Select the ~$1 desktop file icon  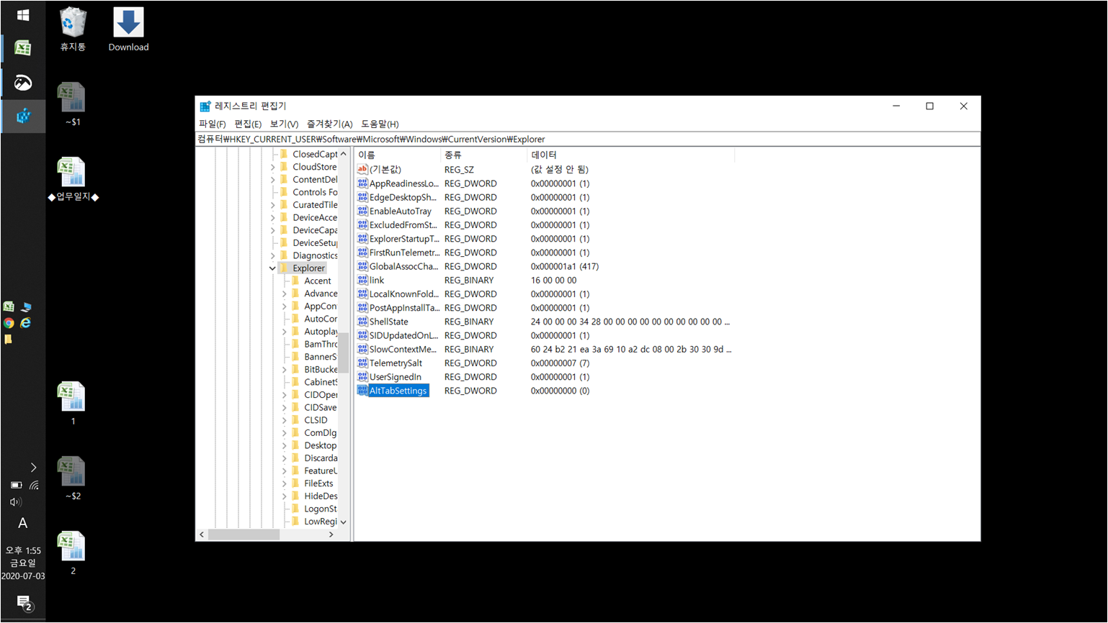[73, 104]
